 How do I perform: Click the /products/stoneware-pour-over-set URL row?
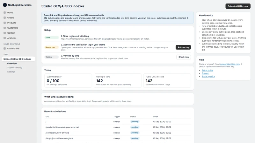pos(118,127)
